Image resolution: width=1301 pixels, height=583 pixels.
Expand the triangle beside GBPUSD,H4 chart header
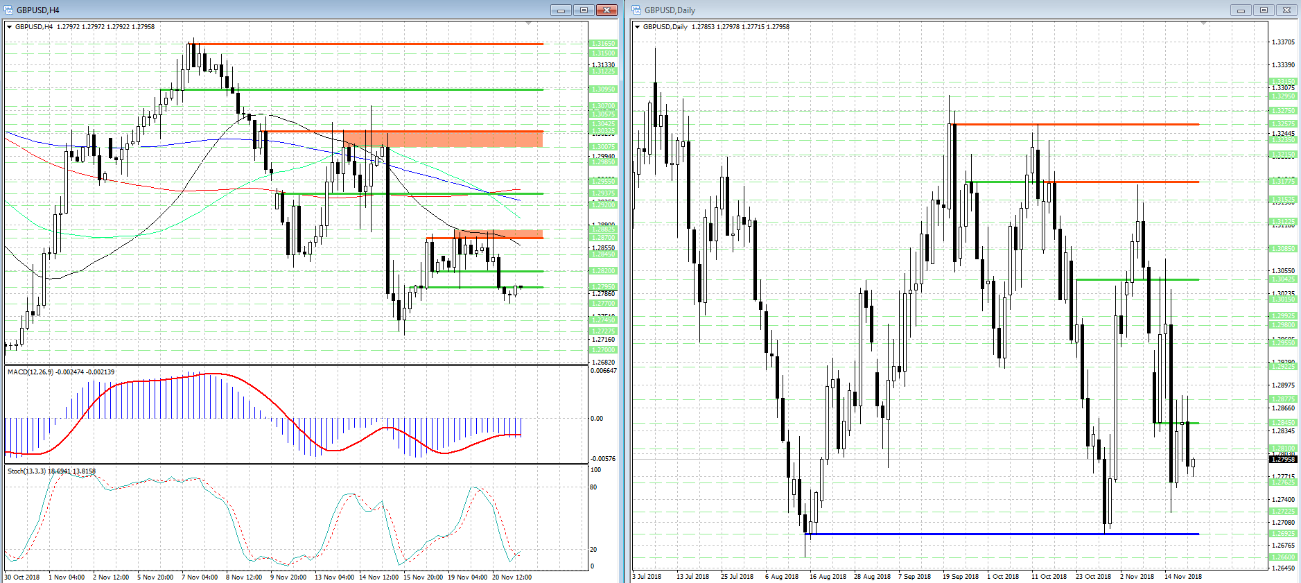pos(10,27)
